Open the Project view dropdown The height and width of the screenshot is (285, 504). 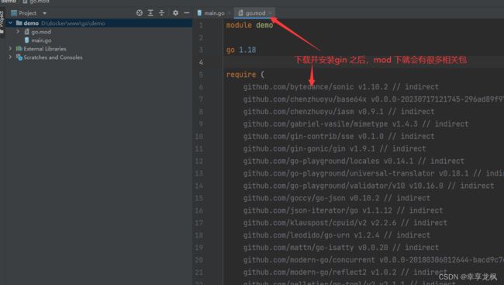(x=44, y=13)
